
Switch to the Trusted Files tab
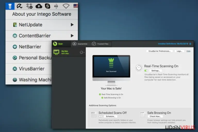click(100, 44)
